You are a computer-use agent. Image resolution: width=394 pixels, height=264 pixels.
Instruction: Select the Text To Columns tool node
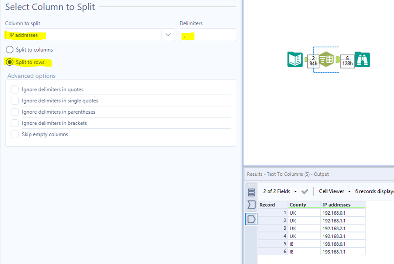click(327, 59)
